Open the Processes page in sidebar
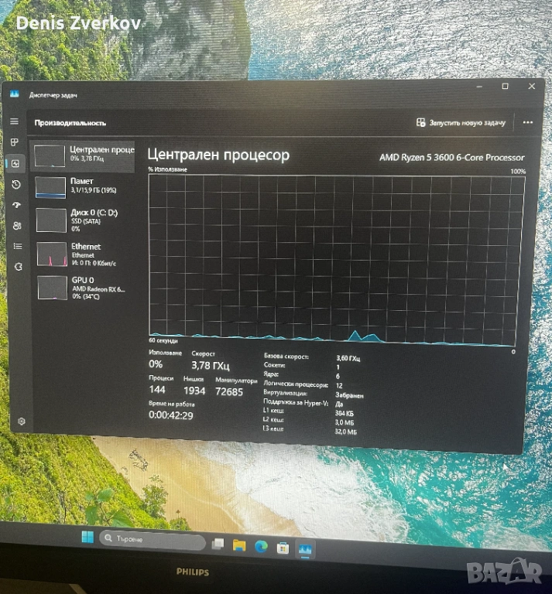 coord(15,142)
